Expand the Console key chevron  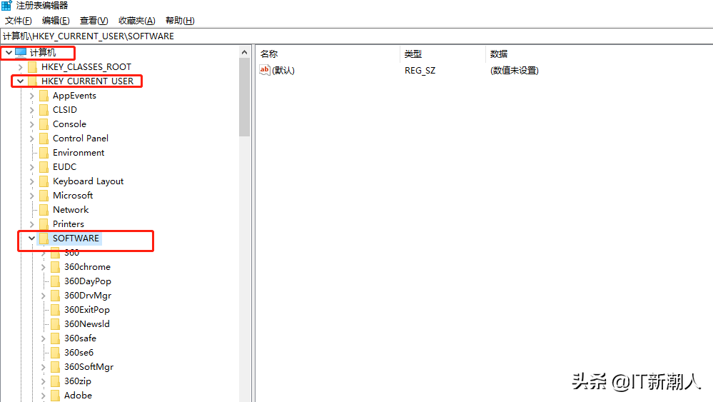pyautogui.click(x=32, y=124)
